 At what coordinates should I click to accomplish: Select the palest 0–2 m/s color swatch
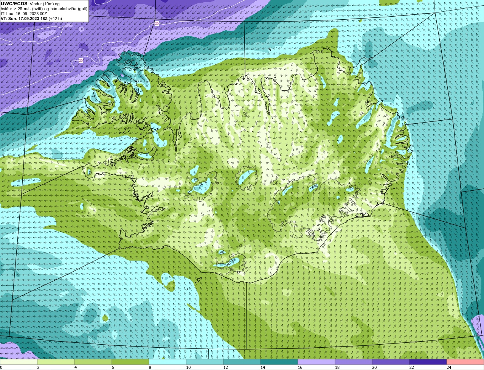tap(19, 362)
